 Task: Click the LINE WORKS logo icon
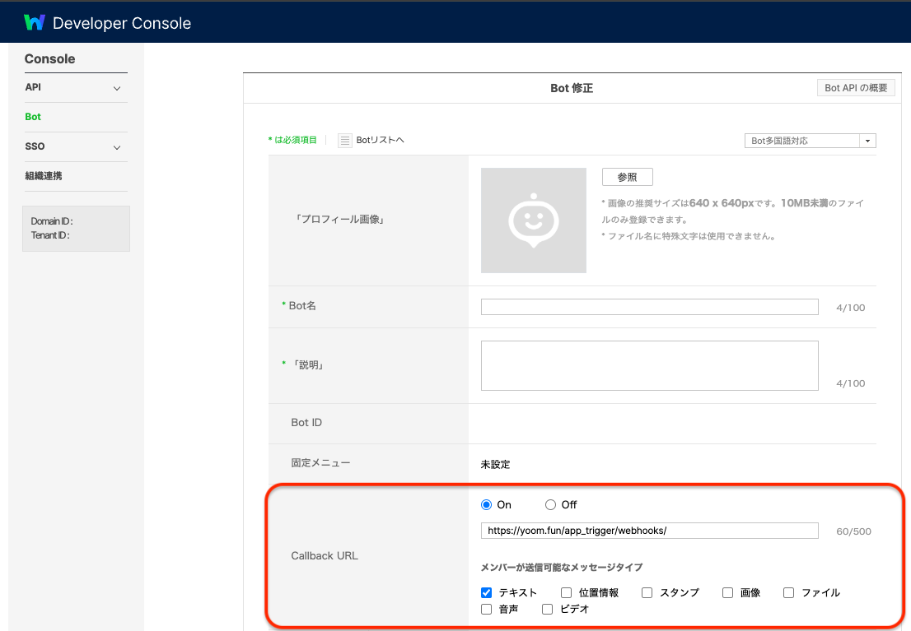[x=34, y=22]
